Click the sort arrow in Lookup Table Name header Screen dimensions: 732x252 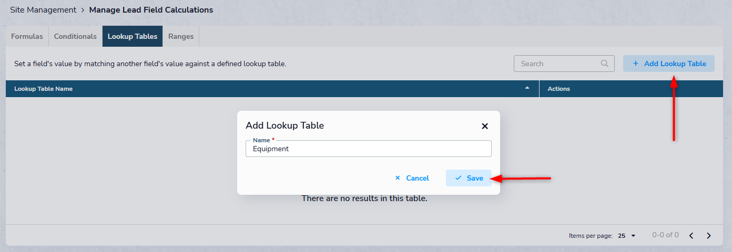[x=527, y=88]
